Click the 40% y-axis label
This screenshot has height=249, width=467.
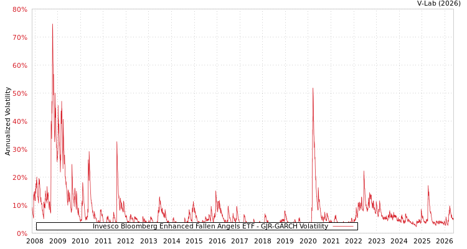click(x=20, y=121)
